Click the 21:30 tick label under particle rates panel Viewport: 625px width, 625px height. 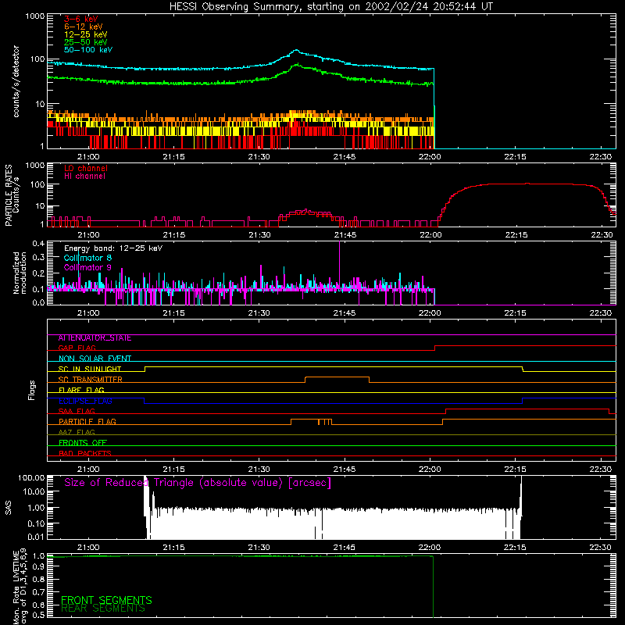point(259,235)
